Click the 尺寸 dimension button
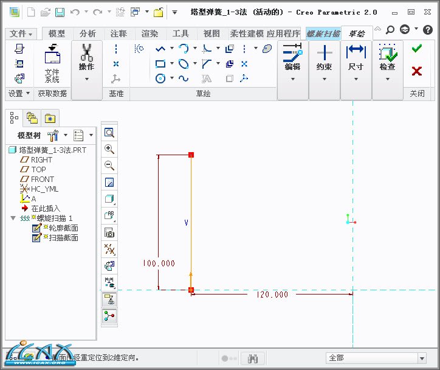This screenshot has height=370, width=440. [x=356, y=61]
